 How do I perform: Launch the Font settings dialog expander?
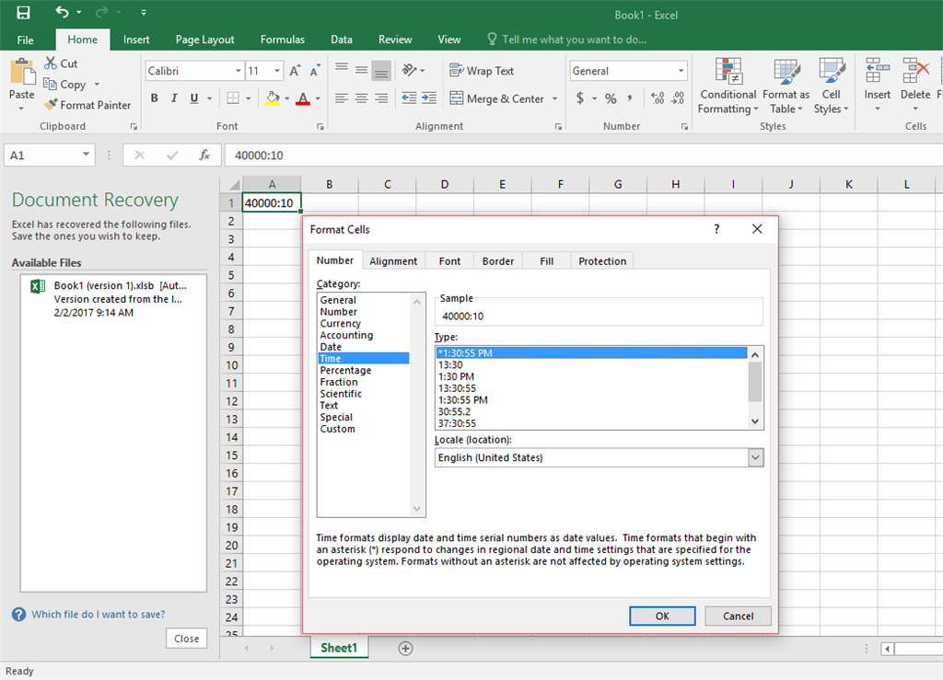(x=320, y=126)
